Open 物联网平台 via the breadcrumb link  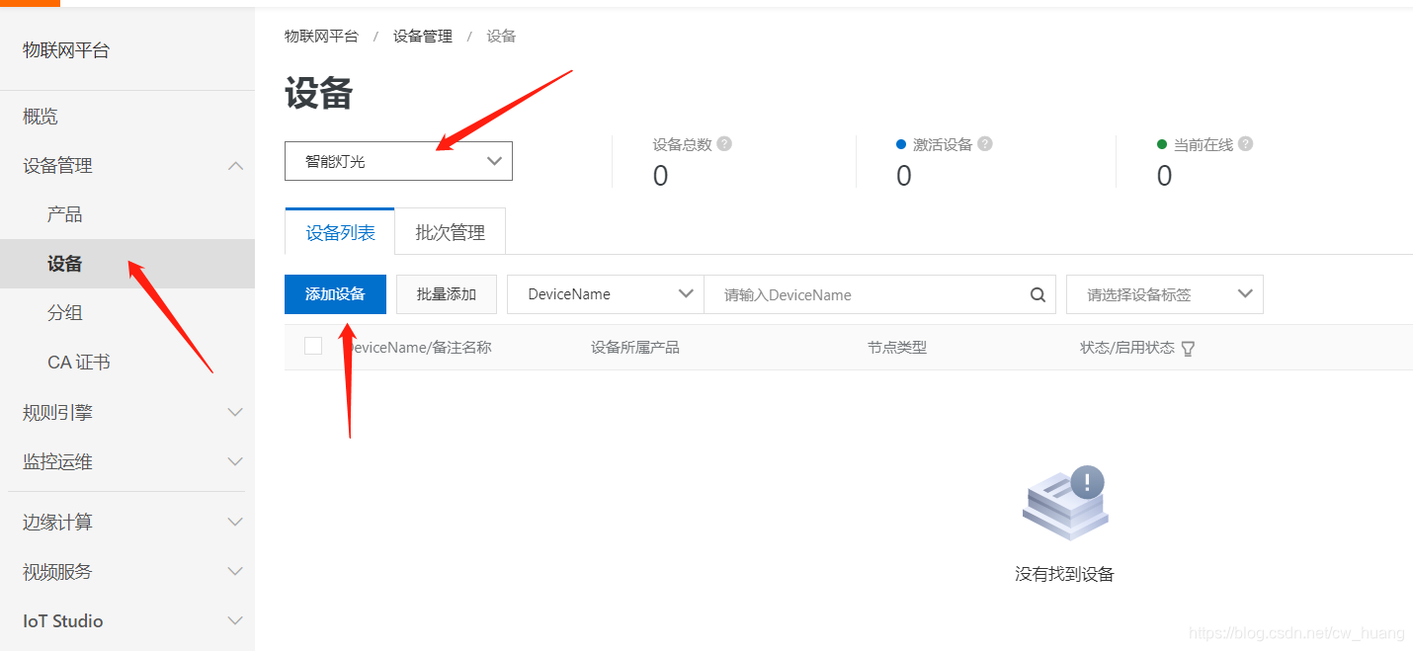point(320,35)
